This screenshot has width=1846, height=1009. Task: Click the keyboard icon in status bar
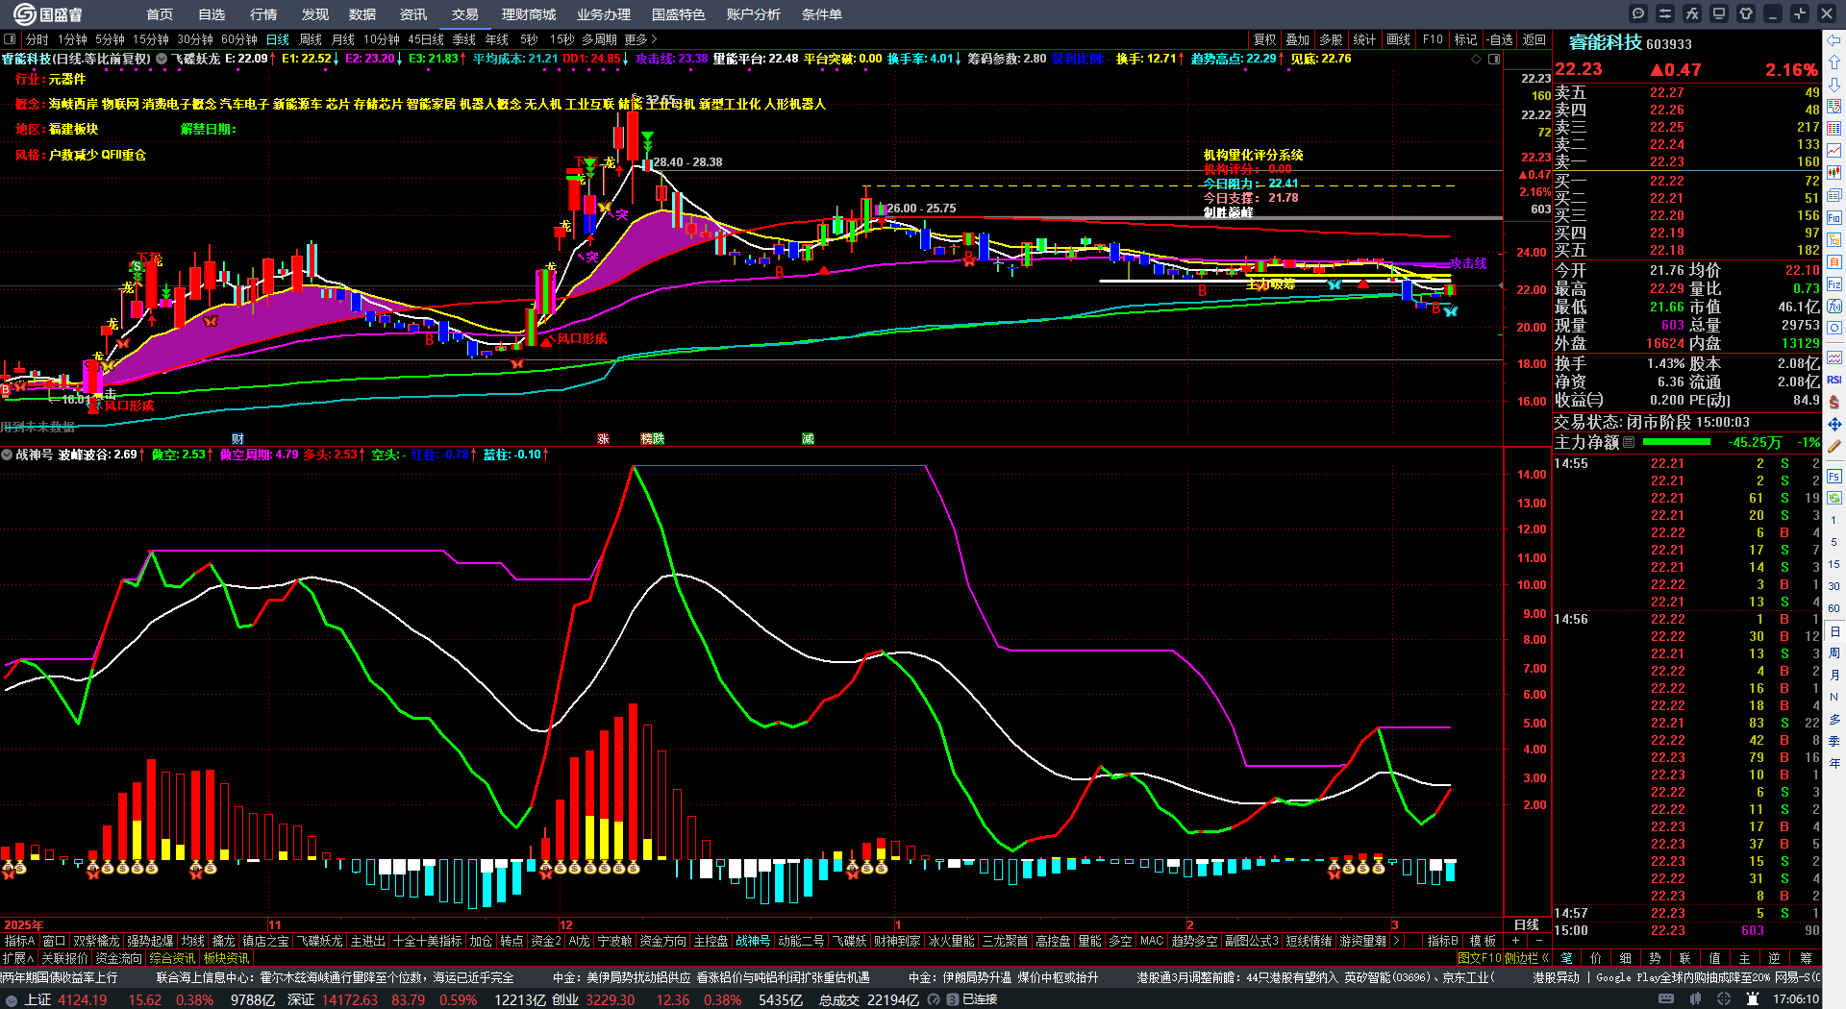pos(1665,999)
